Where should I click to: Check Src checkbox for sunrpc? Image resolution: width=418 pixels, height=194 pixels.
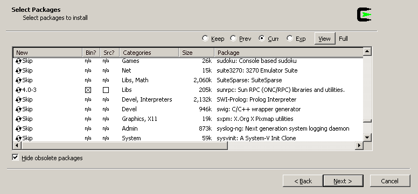coord(106,90)
